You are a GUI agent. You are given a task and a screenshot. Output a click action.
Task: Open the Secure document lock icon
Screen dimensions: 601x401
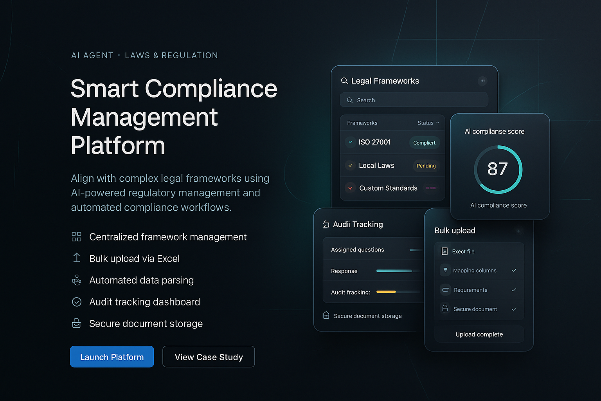(x=445, y=309)
